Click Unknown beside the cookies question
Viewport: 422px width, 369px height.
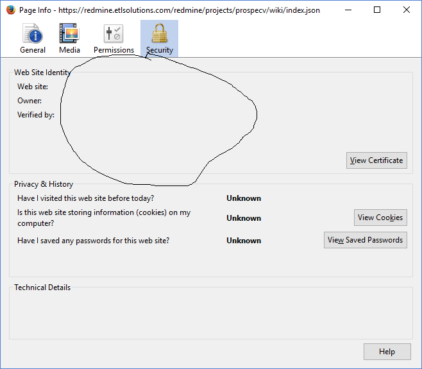coord(244,218)
